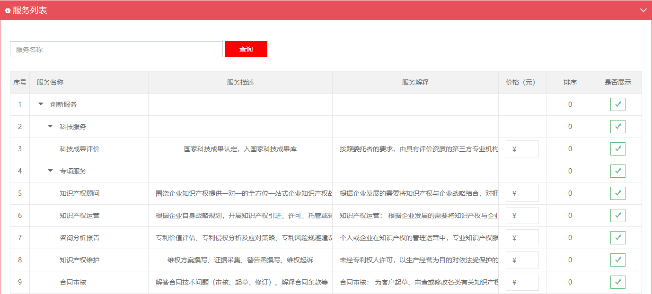This screenshot has width=652, height=294.
Task: Click the 排序 value 0 for 合同审核
Action: pos(570,282)
